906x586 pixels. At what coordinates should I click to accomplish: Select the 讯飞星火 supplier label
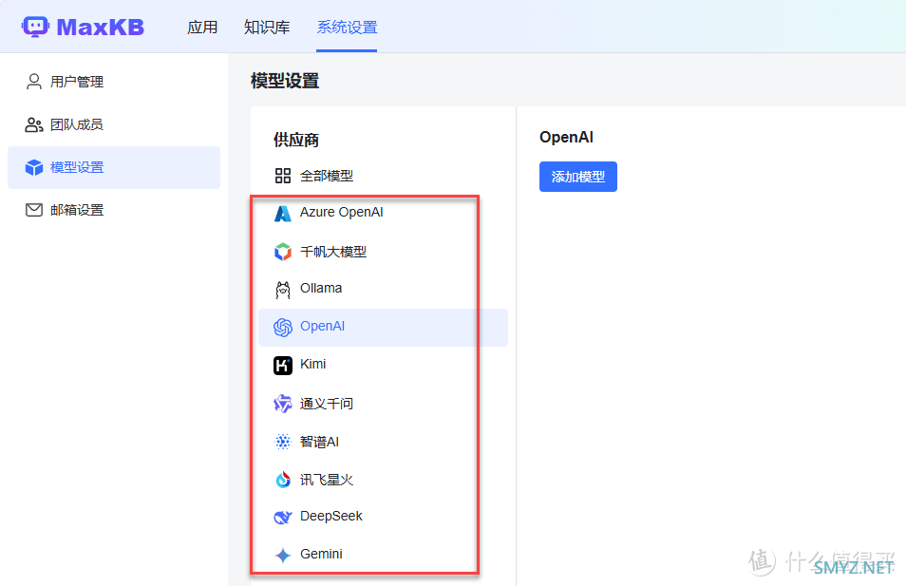click(327, 480)
